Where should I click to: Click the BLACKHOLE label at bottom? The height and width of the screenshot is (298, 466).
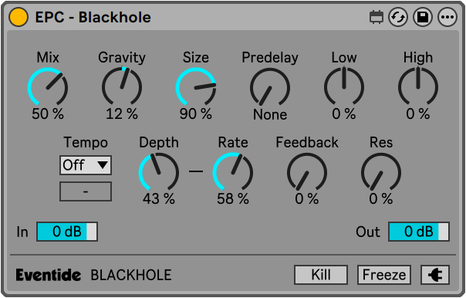(131, 275)
